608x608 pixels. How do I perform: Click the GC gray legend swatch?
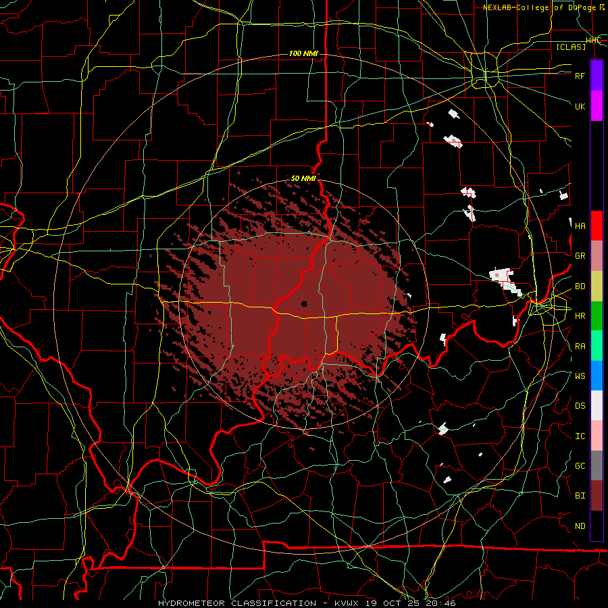tap(597, 465)
